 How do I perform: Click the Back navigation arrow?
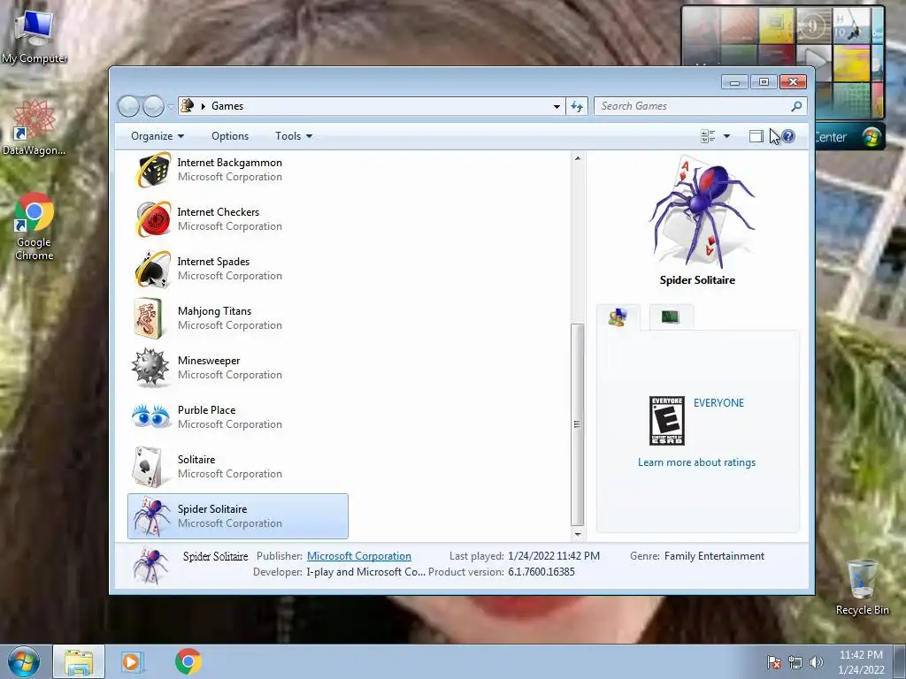pos(128,106)
